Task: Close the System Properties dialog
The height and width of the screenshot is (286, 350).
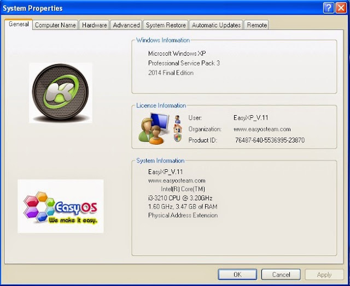Action: tap(341, 8)
